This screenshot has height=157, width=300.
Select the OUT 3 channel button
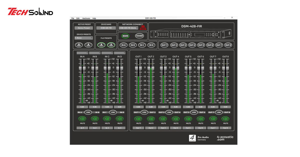click(183, 45)
